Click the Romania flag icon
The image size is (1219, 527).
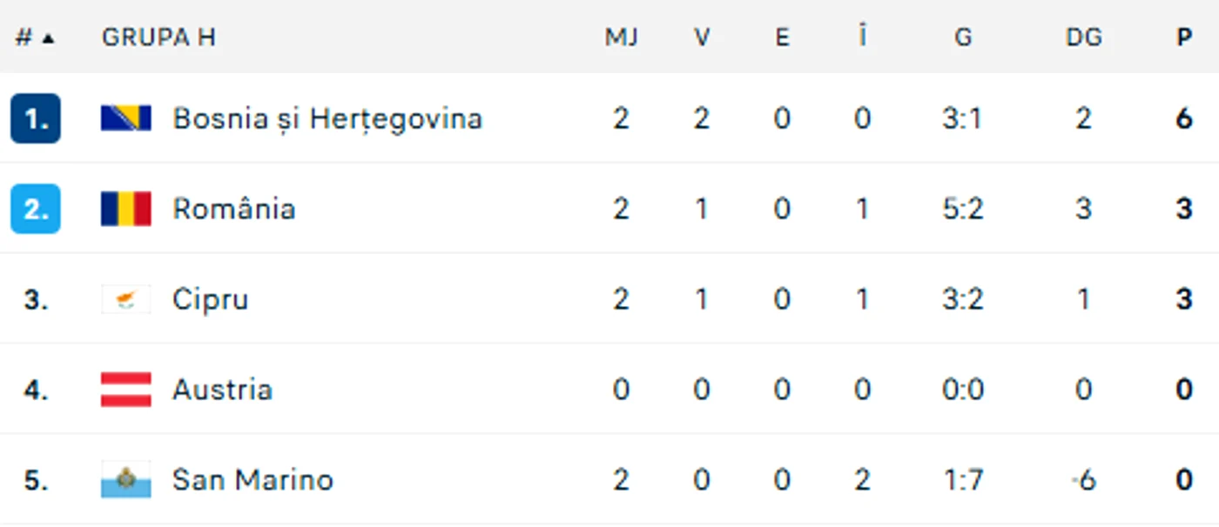tap(126, 209)
